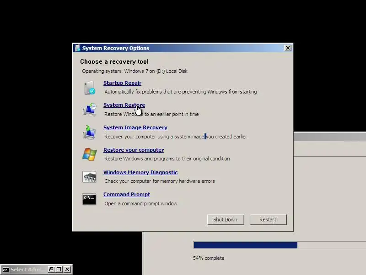Restore the minimized Select Admin console window
The width and height of the screenshot is (366, 275).
[51, 269]
